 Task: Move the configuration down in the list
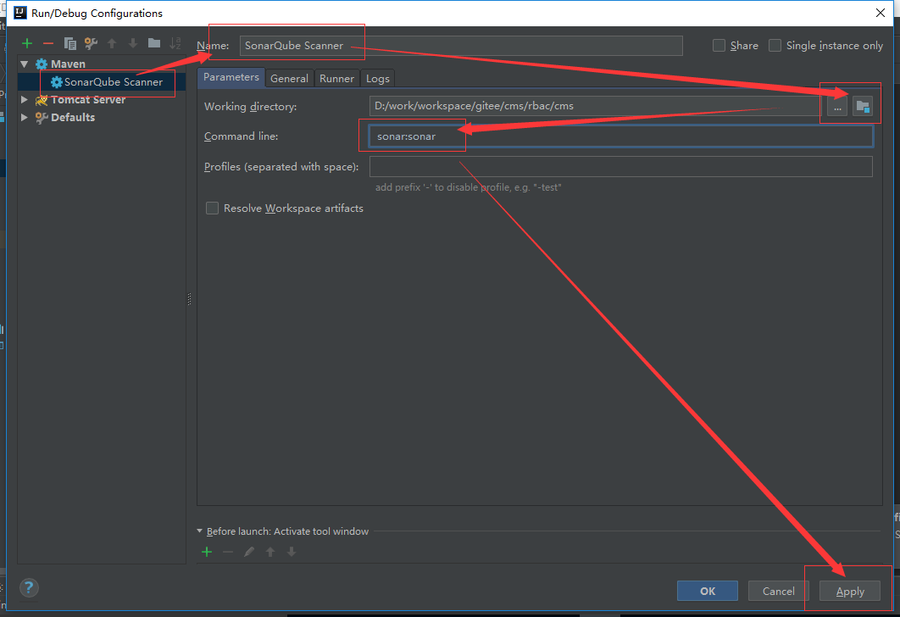click(133, 43)
